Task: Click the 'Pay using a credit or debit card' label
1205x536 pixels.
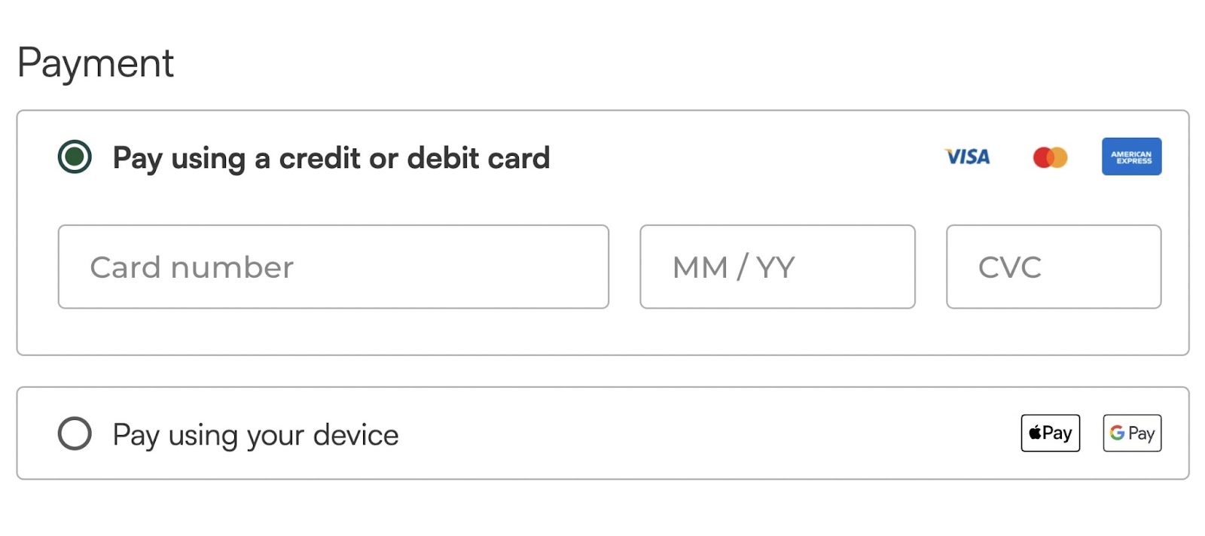Action: tap(331, 158)
